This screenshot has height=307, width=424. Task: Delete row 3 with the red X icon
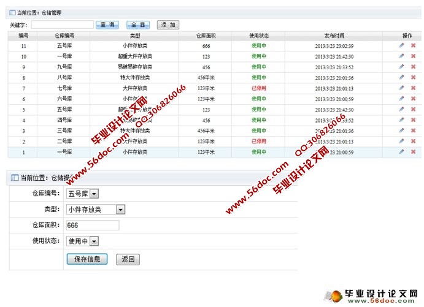point(413,131)
